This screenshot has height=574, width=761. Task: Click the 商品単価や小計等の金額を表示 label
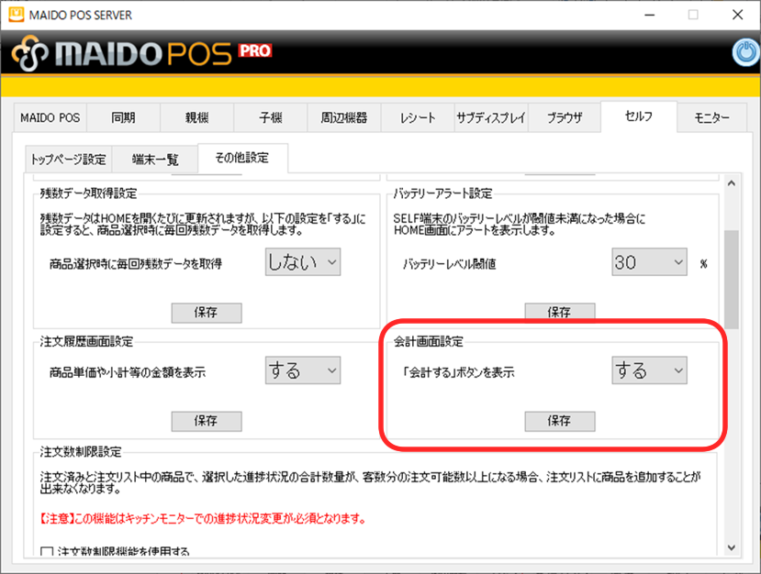pos(128,373)
